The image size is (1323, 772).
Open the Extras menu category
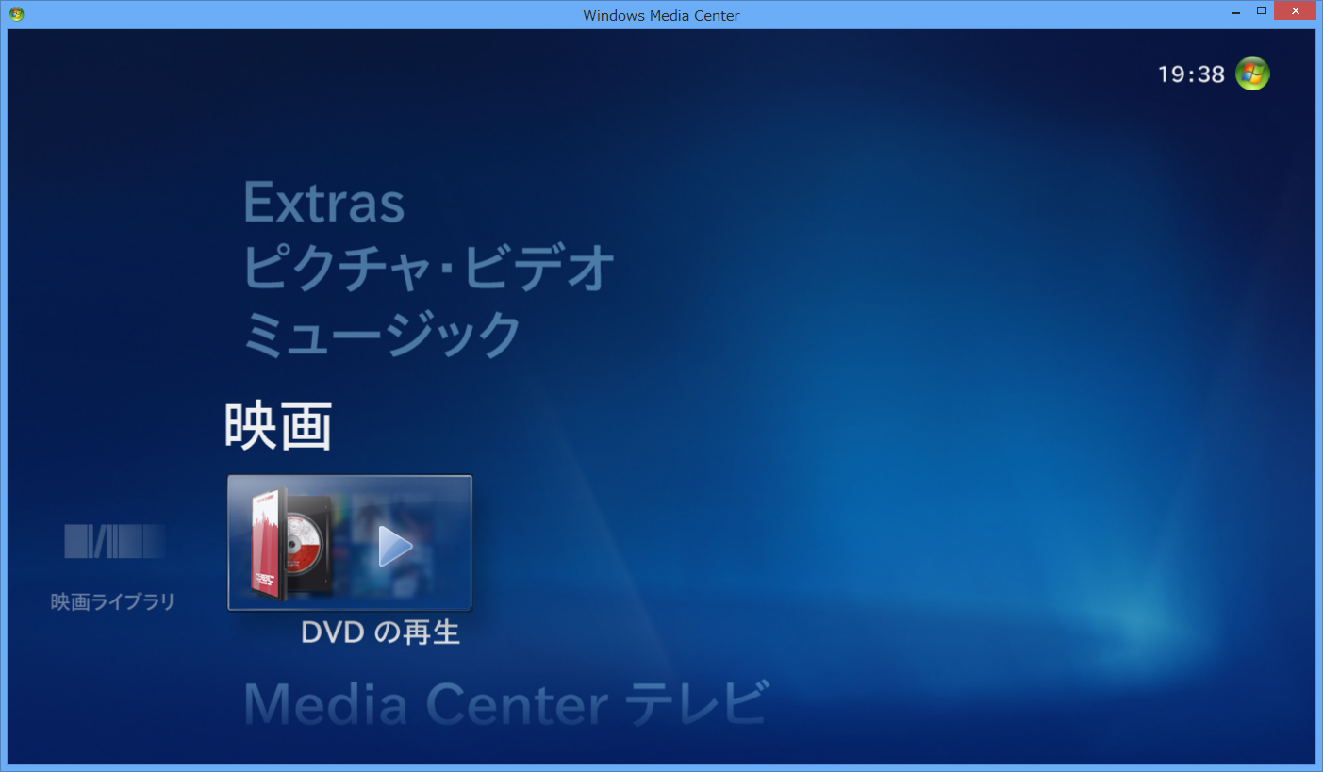[323, 202]
